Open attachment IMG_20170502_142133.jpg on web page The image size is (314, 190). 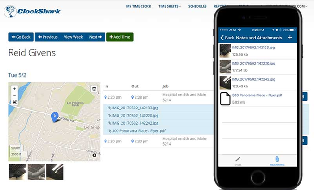pos(135,108)
